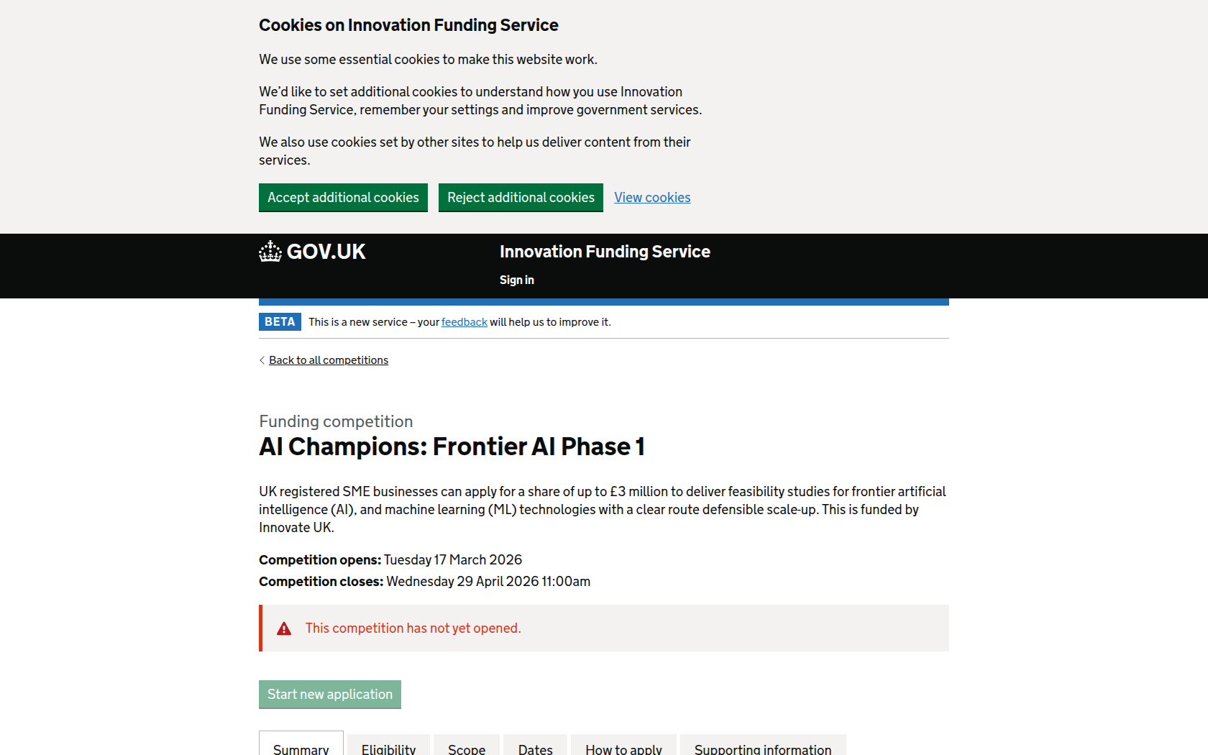
Task: Open the feedback link
Action: click(x=464, y=322)
